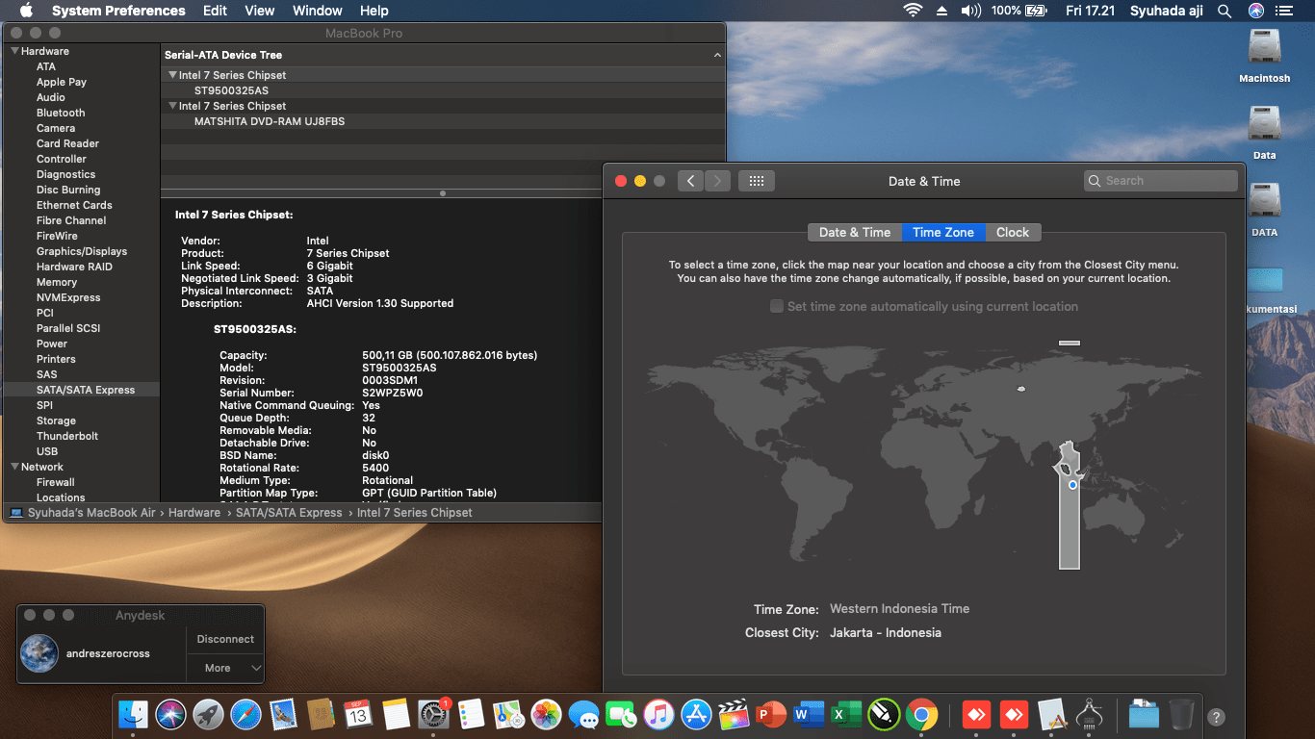The height and width of the screenshot is (739, 1315).
Task: Open the Apple menu
Action: pyautogui.click(x=26, y=11)
